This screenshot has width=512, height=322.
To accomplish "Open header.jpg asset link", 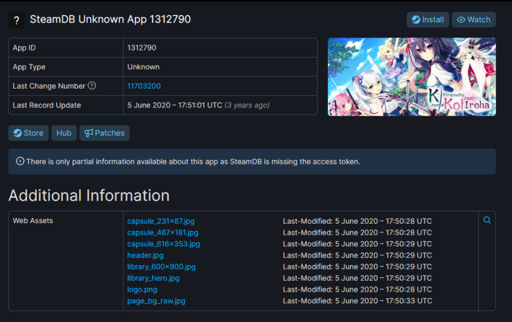I will (x=145, y=255).
